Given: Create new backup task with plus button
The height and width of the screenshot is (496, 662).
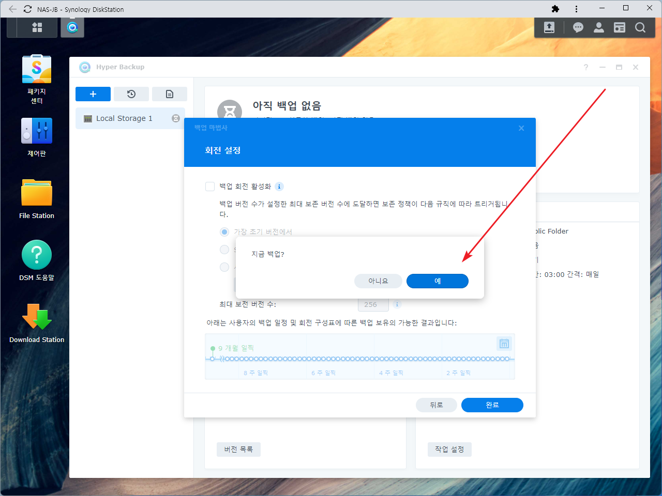Looking at the screenshot, I should coord(93,94).
